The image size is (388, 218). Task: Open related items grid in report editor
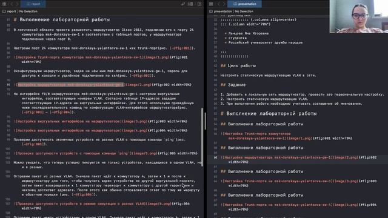tap(4, 4)
